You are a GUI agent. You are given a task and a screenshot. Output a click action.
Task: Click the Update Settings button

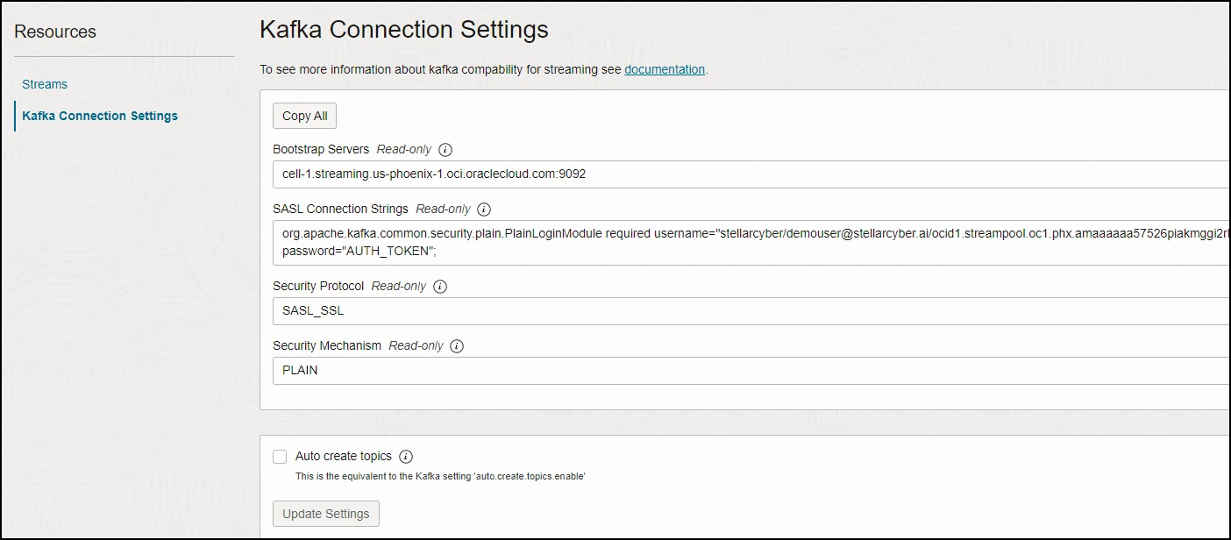326,514
